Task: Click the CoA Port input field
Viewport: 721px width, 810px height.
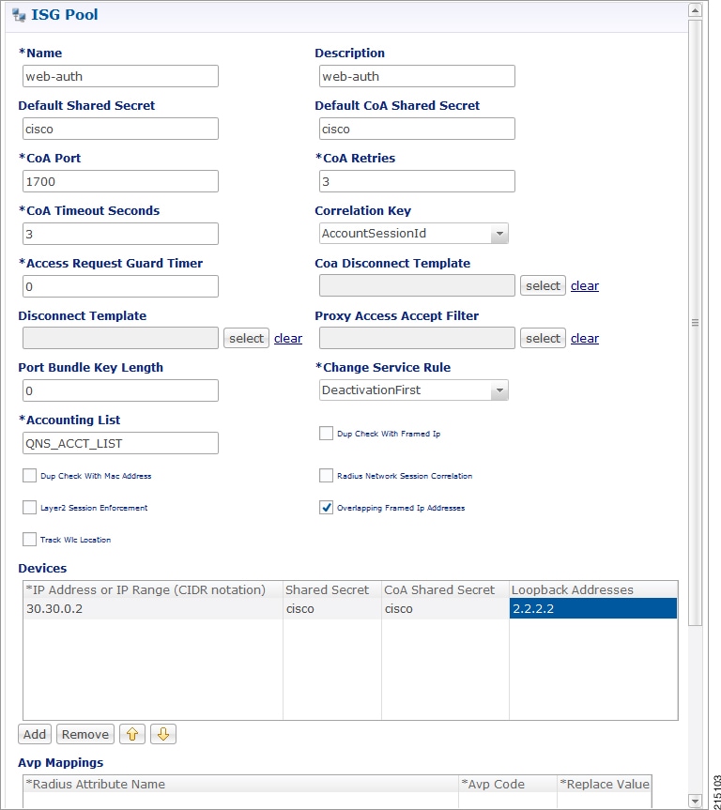Action: tap(120, 181)
